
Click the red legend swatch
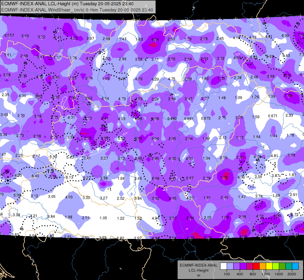(256, 266)
